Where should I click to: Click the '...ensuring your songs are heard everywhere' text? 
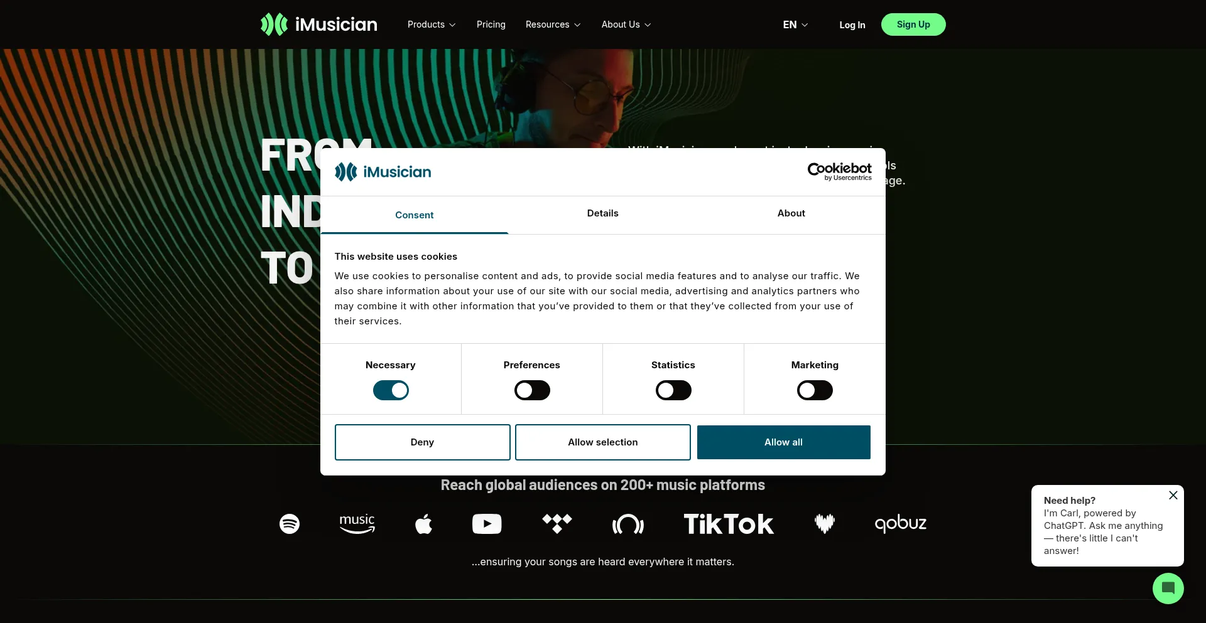(x=603, y=562)
